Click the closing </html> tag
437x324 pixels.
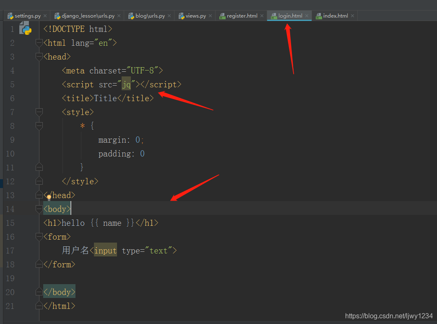(60, 306)
